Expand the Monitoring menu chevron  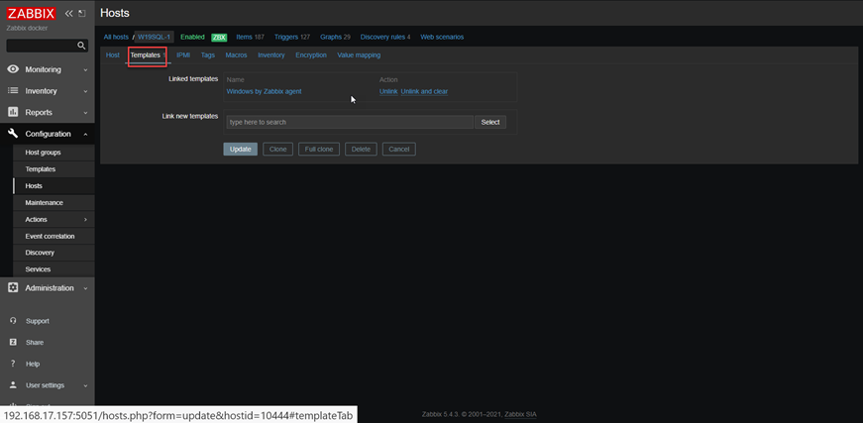tap(85, 70)
